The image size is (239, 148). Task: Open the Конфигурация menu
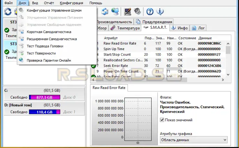tap(71, 3)
